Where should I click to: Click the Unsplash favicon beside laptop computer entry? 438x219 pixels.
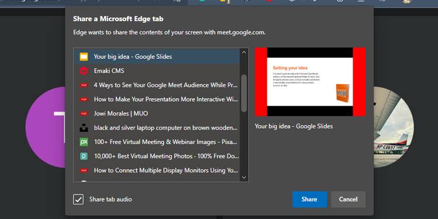point(84,128)
